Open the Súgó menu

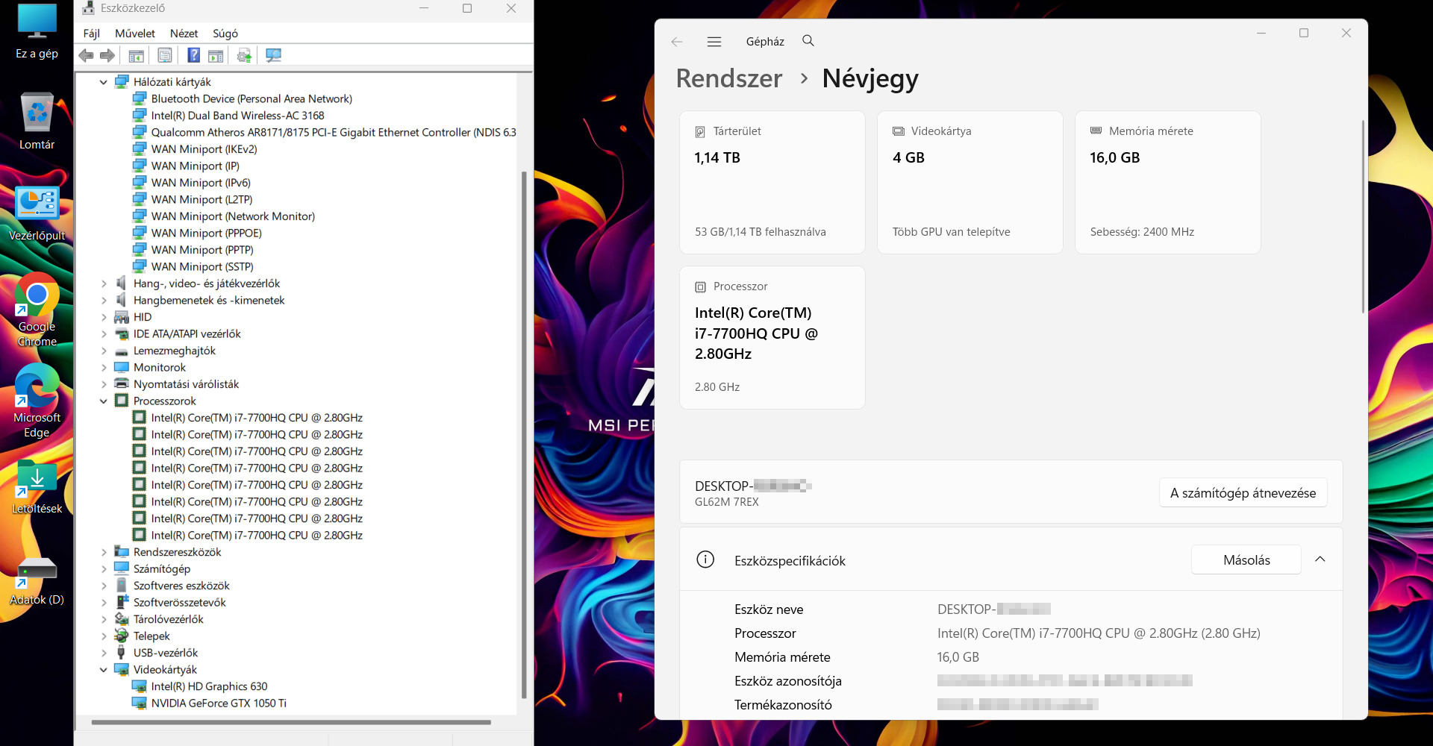[x=225, y=34]
